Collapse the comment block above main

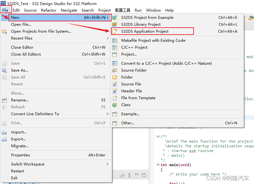click(x=158, y=137)
